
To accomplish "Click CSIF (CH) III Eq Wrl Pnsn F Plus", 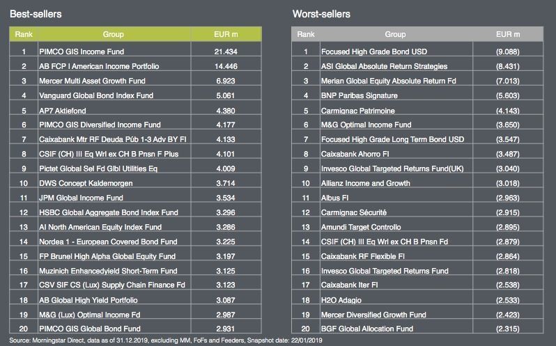I will click(109, 154).
